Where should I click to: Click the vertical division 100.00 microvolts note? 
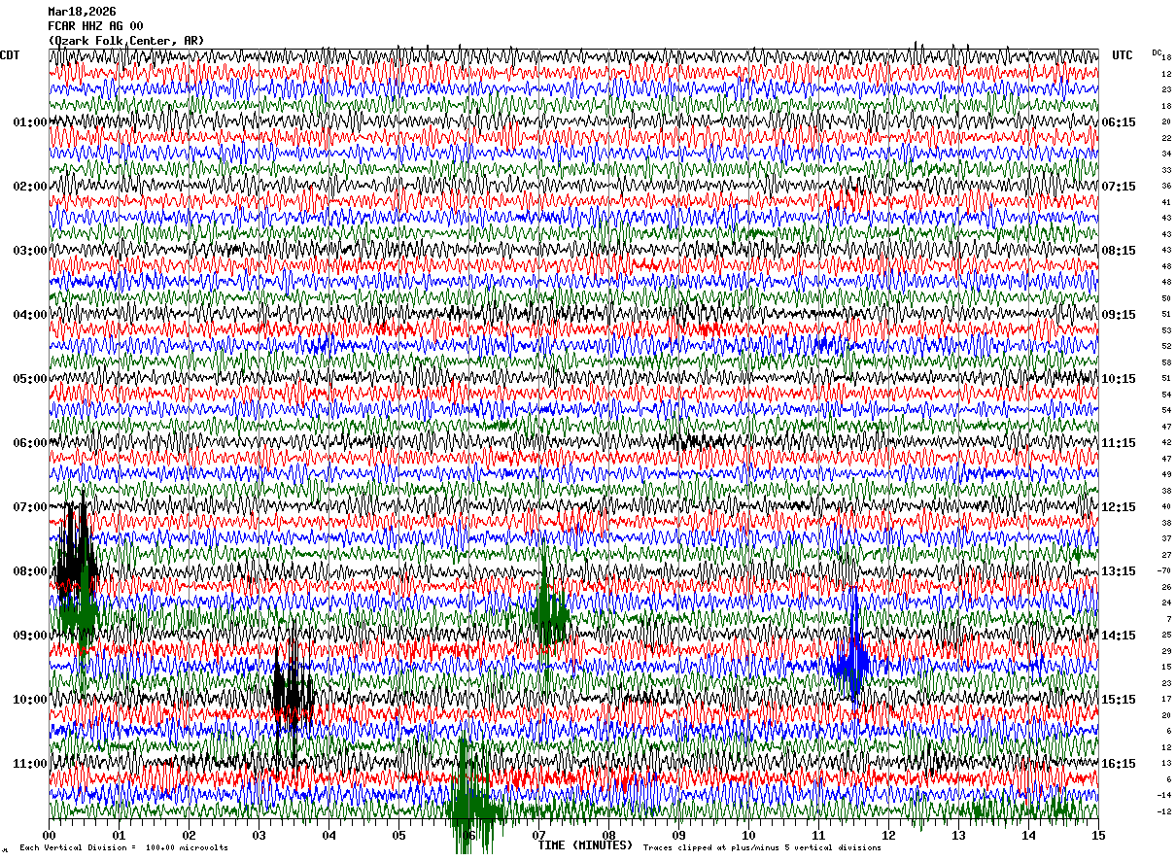[123, 848]
